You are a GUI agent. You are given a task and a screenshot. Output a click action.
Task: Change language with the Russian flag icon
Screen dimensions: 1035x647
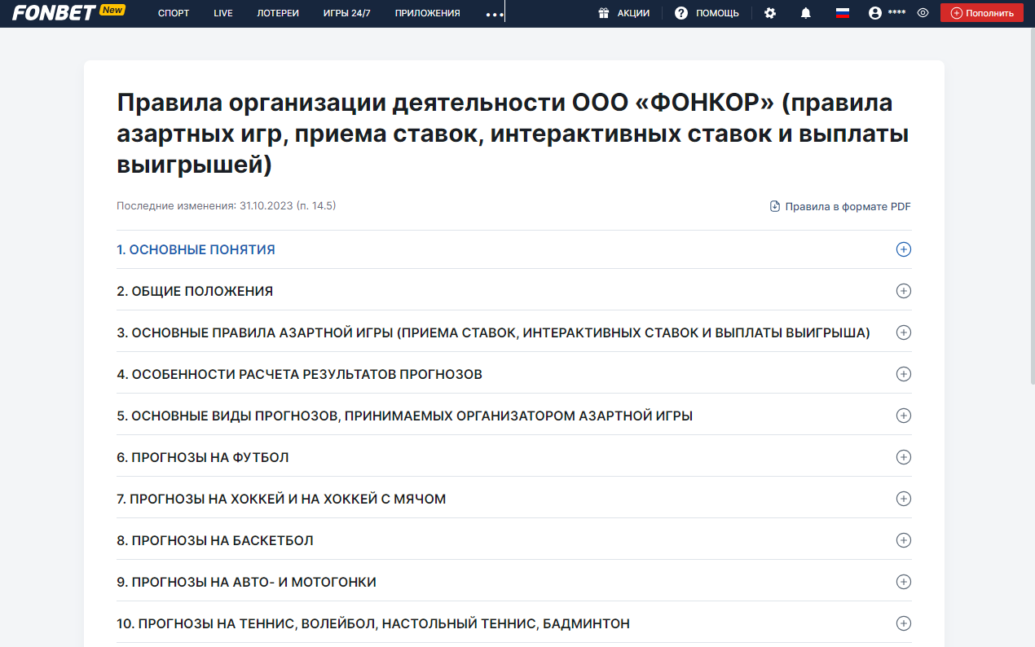pos(843,13)
